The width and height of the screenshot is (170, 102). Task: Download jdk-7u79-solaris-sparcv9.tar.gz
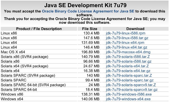132,90
